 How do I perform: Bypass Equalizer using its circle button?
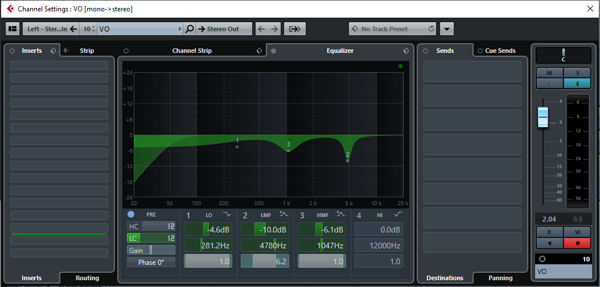pyautogui.click(x=273, y=51)
